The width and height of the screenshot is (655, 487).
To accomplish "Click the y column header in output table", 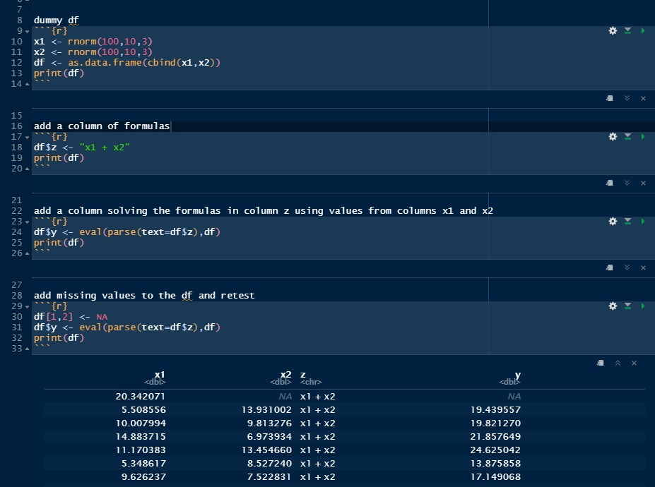I will tap(510, 378).
